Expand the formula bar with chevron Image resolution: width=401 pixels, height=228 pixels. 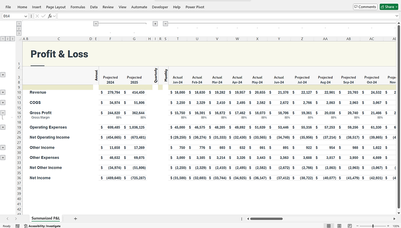point(397,16)
